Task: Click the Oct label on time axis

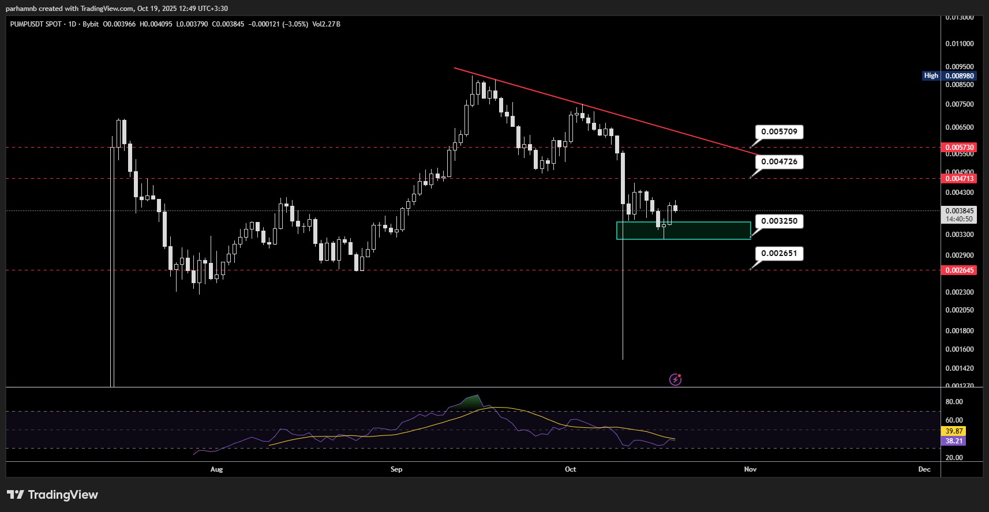Action: click(x=570, y=469)
